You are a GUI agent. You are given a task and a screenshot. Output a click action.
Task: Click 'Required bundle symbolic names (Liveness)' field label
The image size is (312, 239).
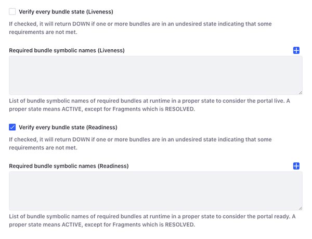[x=67, y=50]
